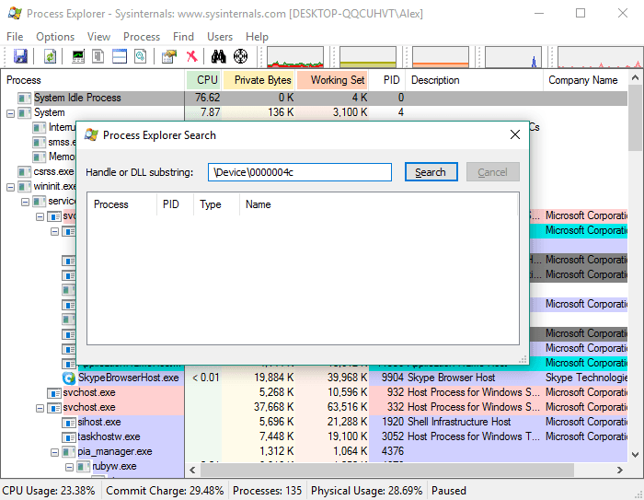Click the Process Explorer title bar icon

tap(15, 13)
